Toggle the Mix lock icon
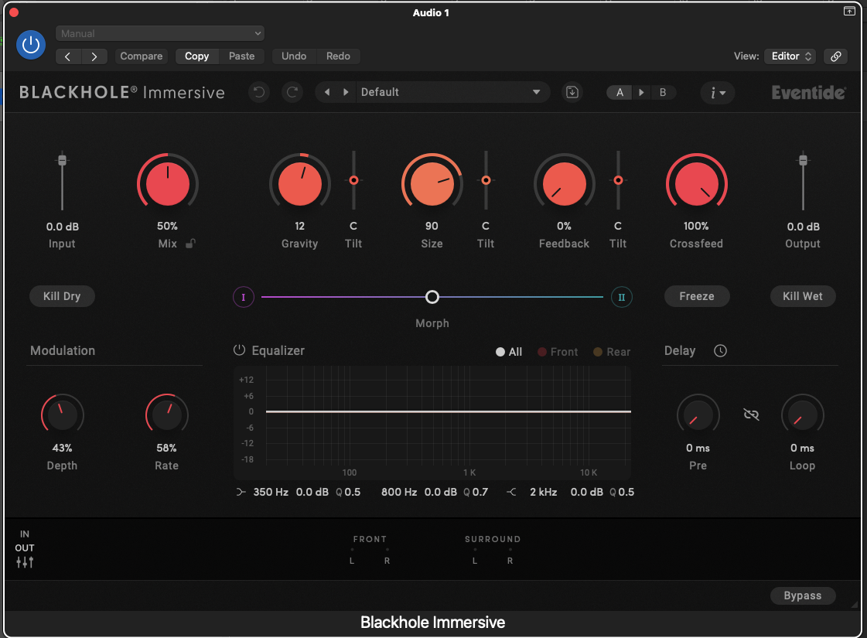The image size is (867, 638). point(190,244)
